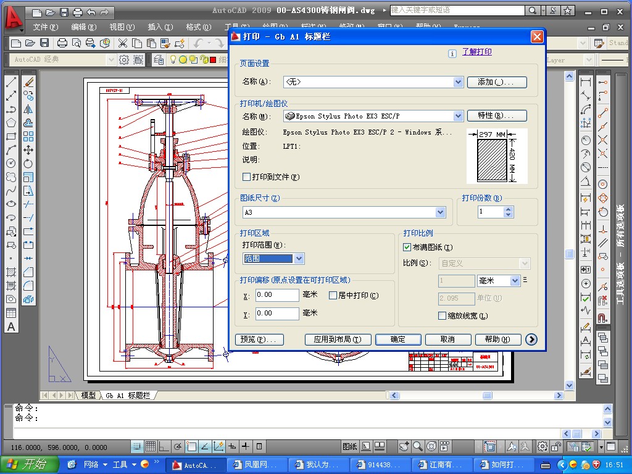
Task: Click the Mirror modify tool
Action: (x=28, y=109)
